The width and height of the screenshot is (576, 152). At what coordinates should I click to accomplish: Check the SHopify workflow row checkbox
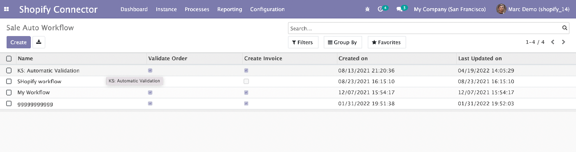tap(9, 82)
